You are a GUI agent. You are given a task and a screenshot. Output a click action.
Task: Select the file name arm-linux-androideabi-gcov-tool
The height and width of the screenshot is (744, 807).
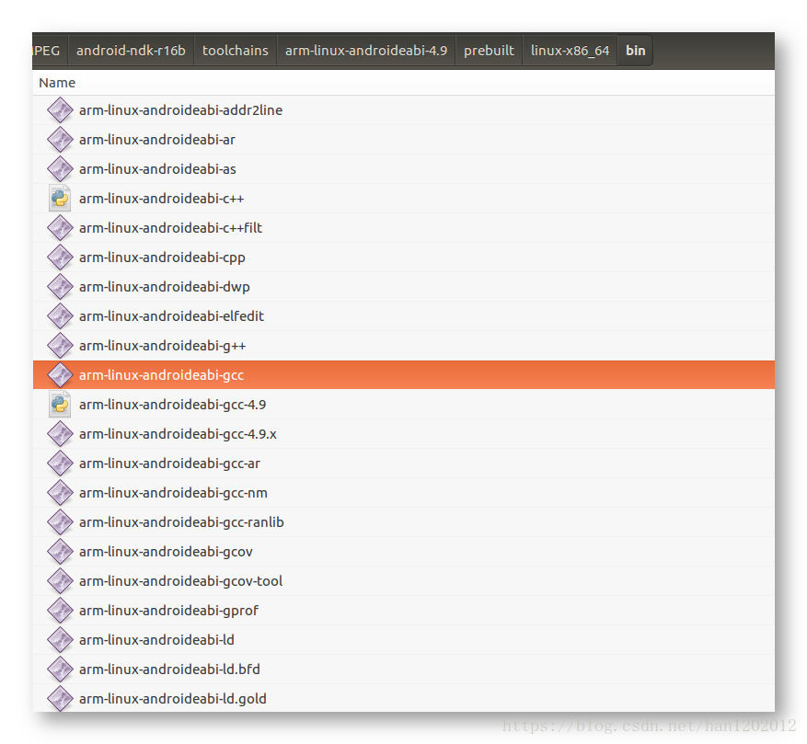tap(180, 581)
